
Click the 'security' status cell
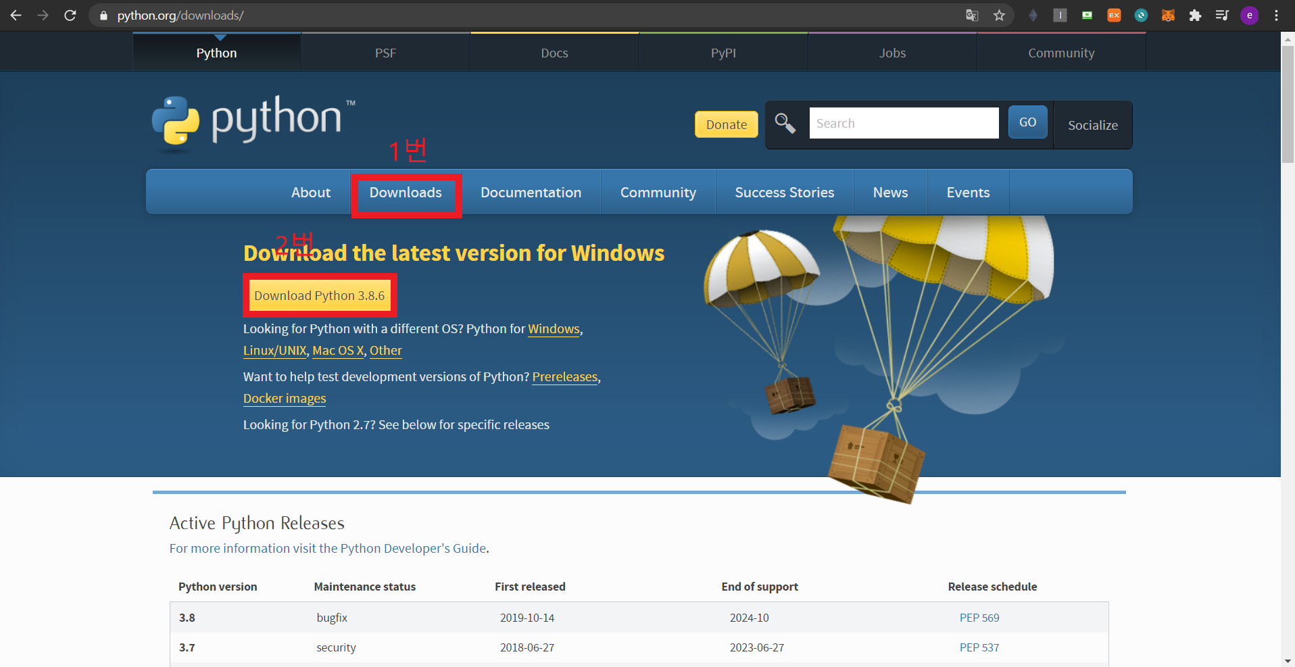[336, 647]
